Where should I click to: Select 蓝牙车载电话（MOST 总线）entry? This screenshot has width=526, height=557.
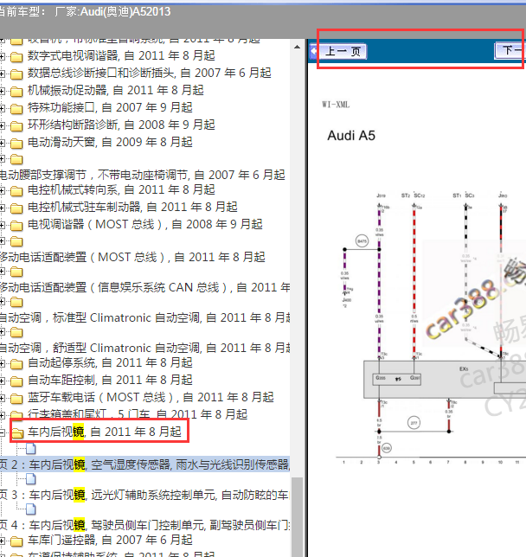151,397
